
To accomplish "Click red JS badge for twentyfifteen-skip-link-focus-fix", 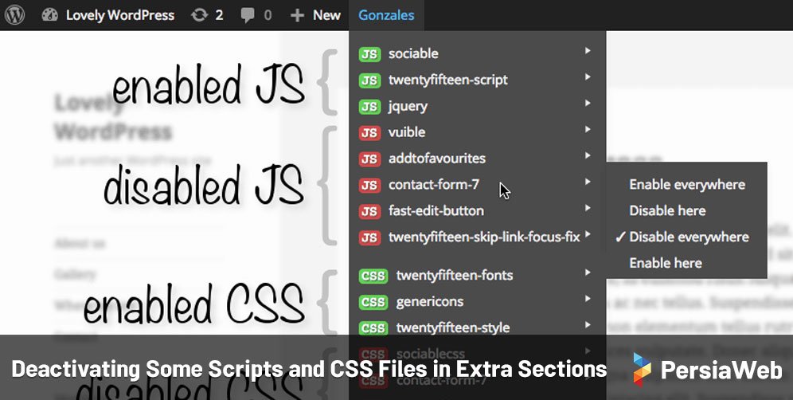I will tap(369, 237).
